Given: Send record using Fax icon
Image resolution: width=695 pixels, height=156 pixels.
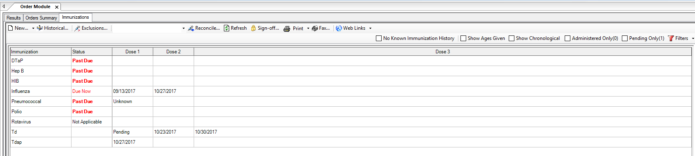Looking at the screenshot, I should point(315,28).
